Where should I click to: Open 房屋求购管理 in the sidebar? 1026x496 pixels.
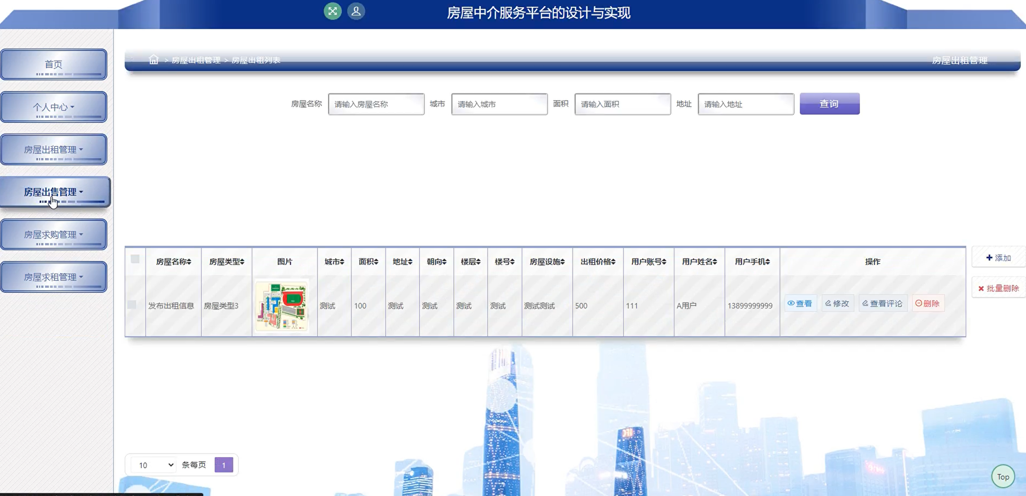(54, 235)
